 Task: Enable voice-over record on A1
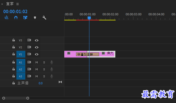tap(52, 62)
